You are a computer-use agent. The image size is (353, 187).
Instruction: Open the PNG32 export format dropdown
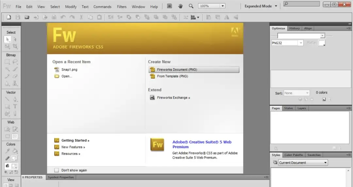[x=301, y=43]
